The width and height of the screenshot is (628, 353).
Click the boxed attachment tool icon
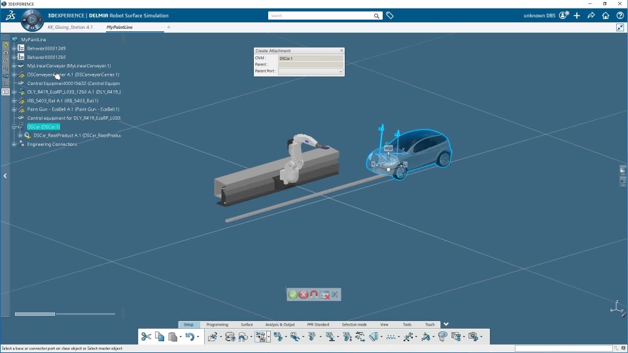pyautogui.click(x=261, y=337)
